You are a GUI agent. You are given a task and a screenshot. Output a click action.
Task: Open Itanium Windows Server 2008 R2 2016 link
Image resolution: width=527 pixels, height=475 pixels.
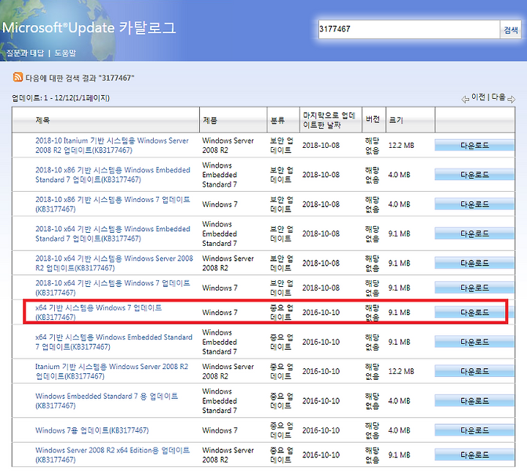tap(111, 371)
